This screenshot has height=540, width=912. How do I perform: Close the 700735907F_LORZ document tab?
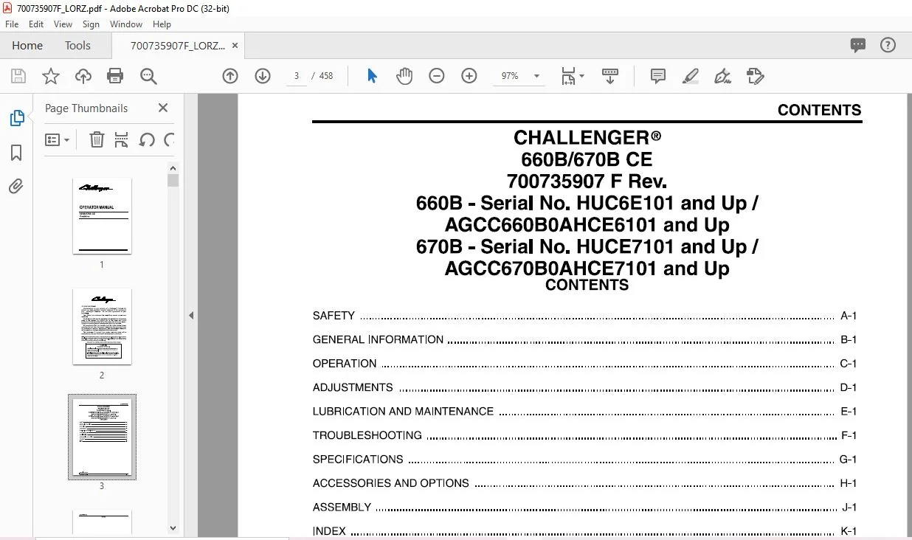pyautogui.click(x=235, y=45)
